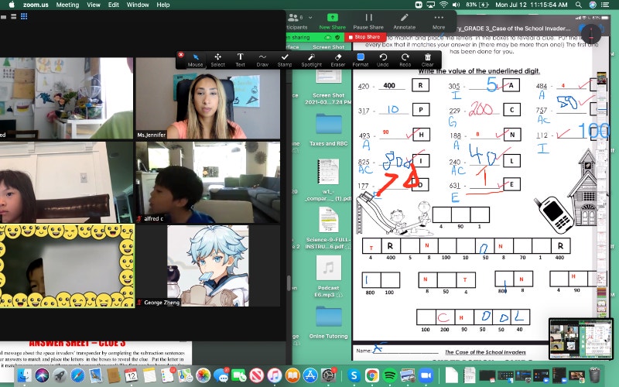This screenshot has height=387, width=619.
Task: Switch to the Eraser tool
Action: (x=337, y=60)
